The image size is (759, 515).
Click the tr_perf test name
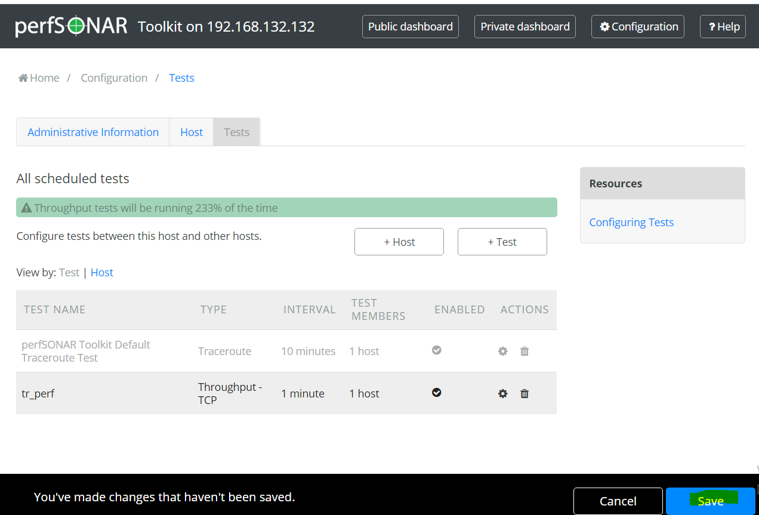pyautogui.click(x=38, y=393)
